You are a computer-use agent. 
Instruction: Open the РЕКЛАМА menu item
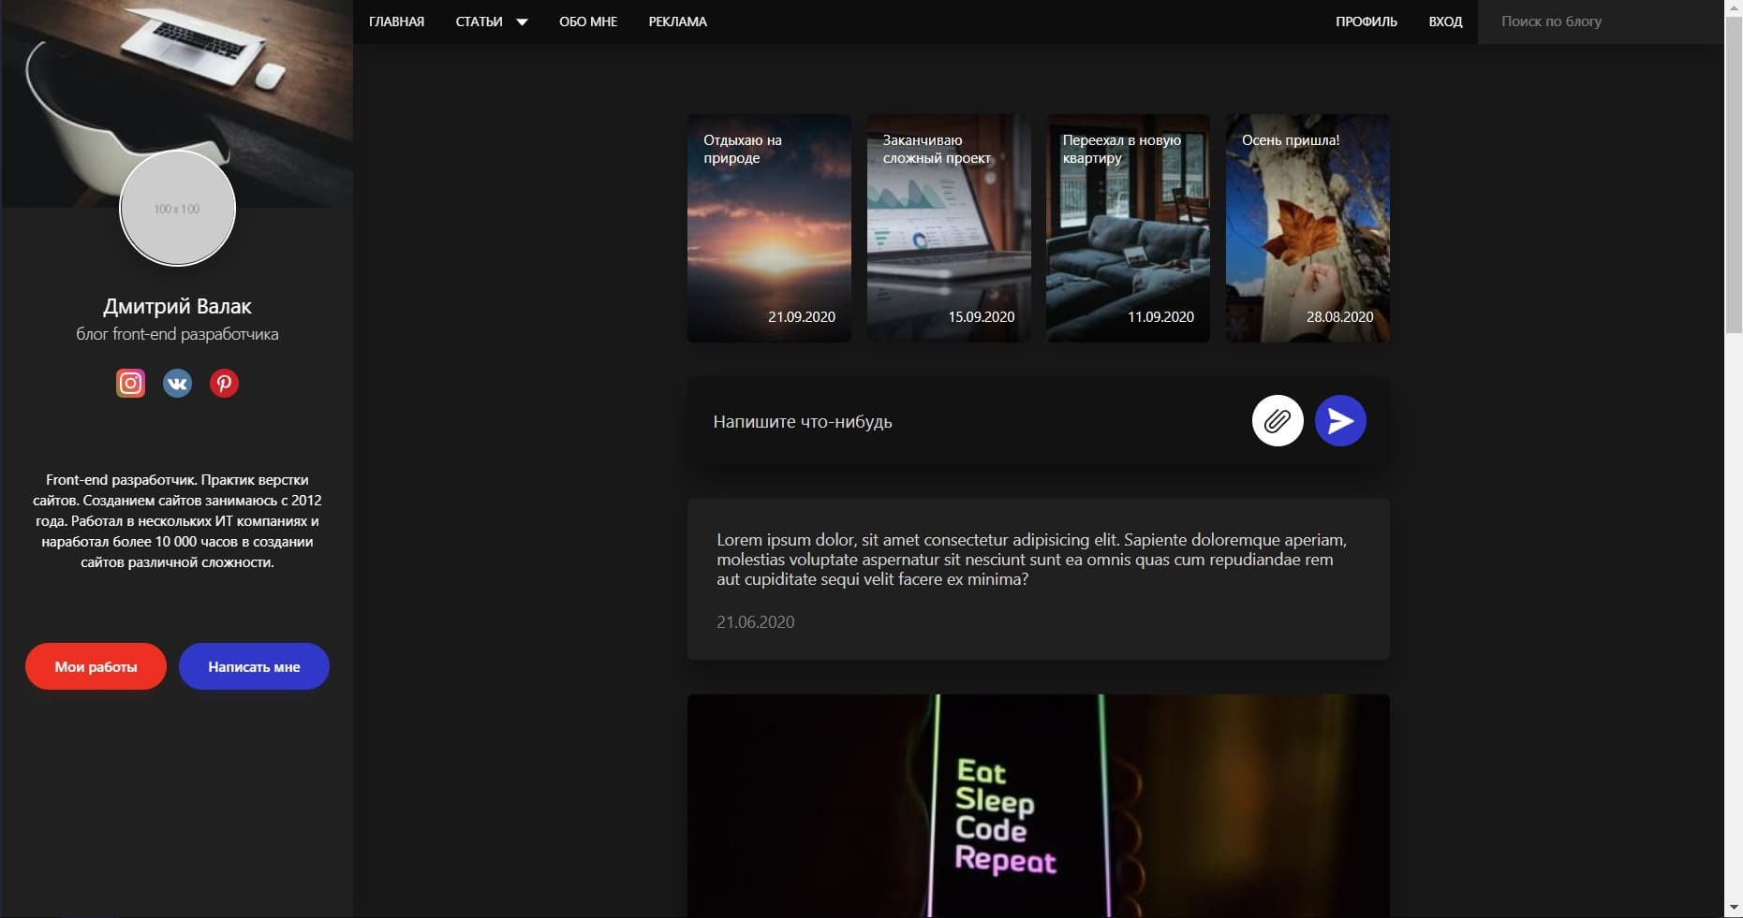tap(677, 22)
